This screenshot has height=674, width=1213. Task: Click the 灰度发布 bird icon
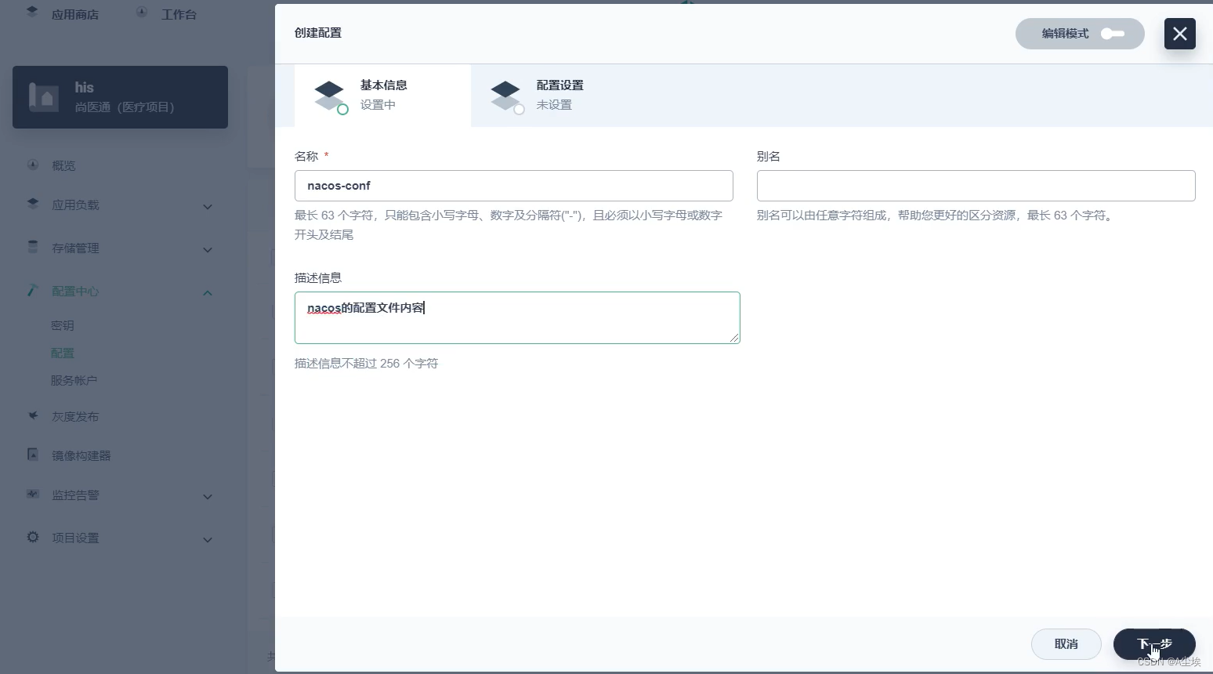click(33, 415)
